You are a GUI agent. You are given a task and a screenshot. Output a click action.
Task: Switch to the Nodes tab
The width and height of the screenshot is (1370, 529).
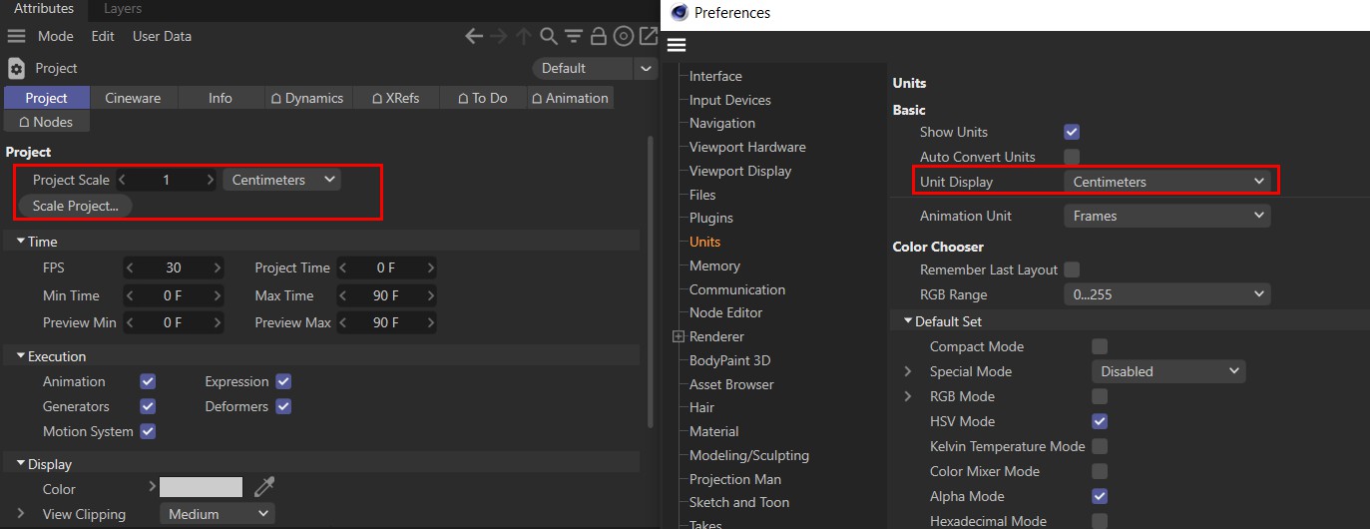tap(46, 122)
